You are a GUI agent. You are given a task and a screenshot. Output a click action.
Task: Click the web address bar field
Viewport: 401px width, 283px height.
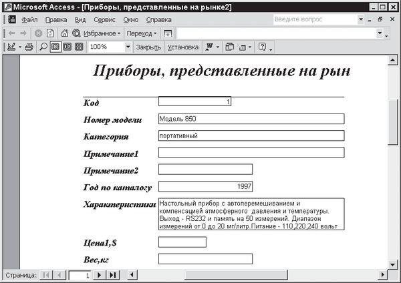tap(277, 33)
